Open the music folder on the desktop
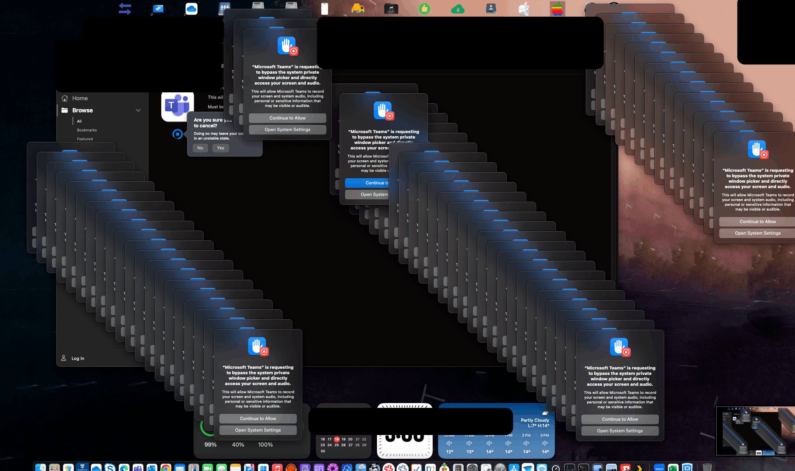Viewport: 795px width, 471px height. [391, 9]
